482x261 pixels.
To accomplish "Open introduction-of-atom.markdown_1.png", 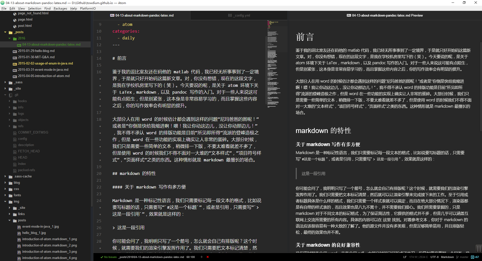I will coord(49,239).
